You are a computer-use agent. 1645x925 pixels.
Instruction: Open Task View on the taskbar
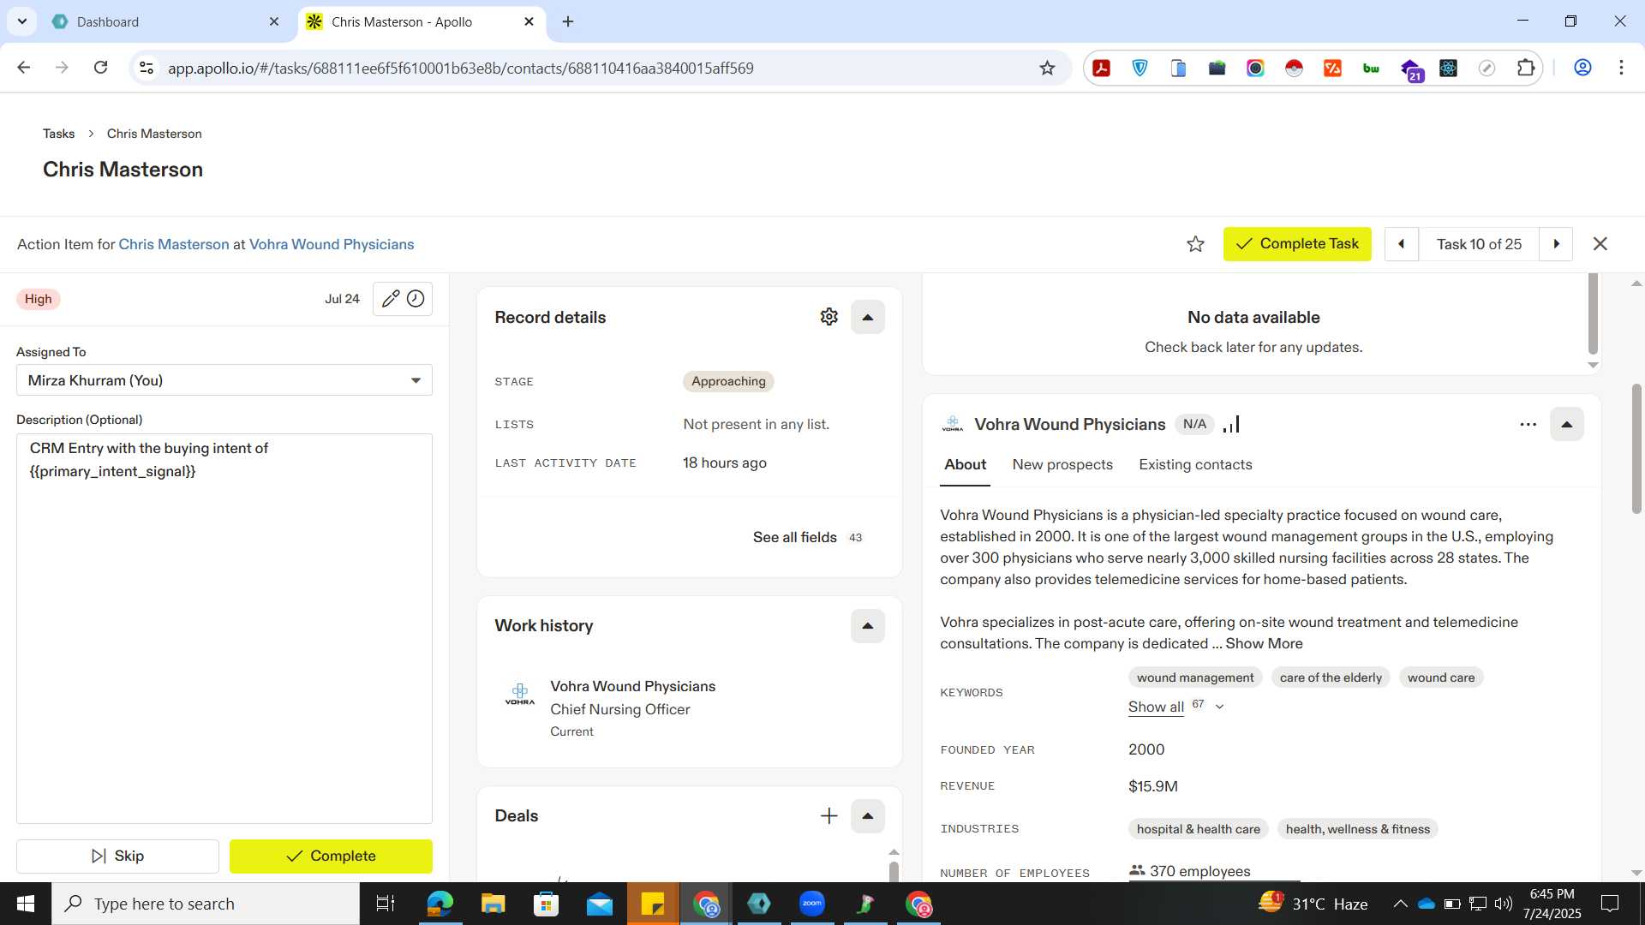click(x=386, y=904)
